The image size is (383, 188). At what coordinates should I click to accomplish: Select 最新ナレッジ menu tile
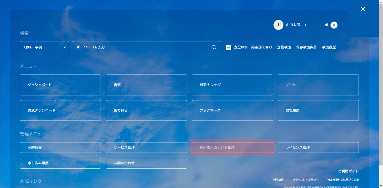232,85
